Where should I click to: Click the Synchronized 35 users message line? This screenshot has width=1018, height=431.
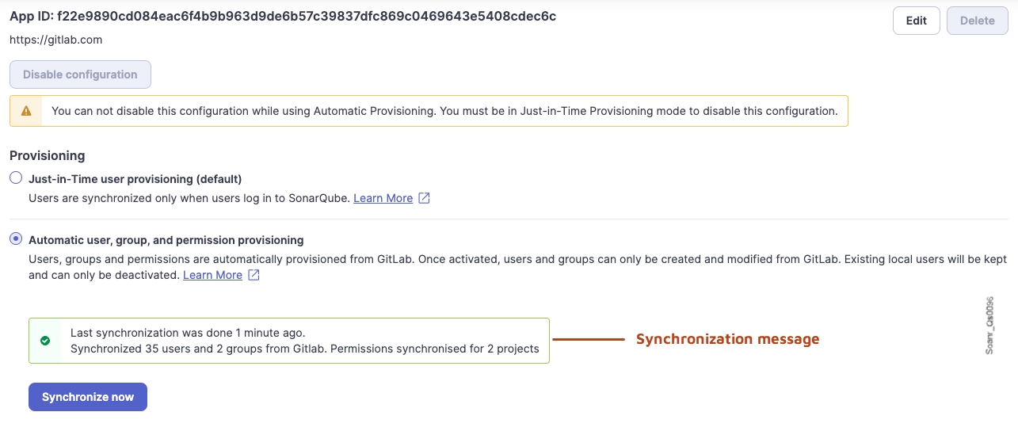pos(304,349)
